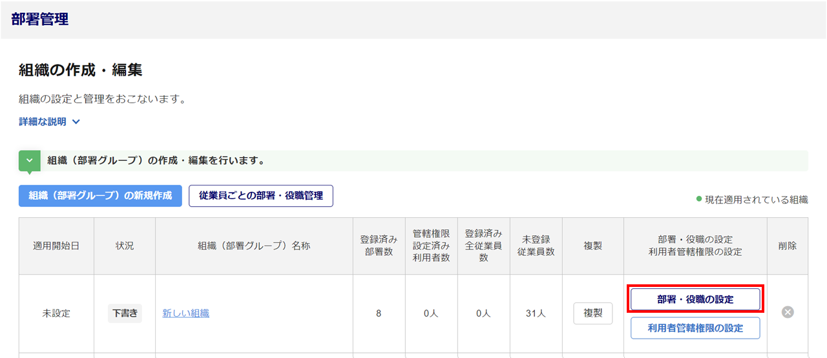
Task: Click the 下書き status badge
Action: [x=125, y=313]
